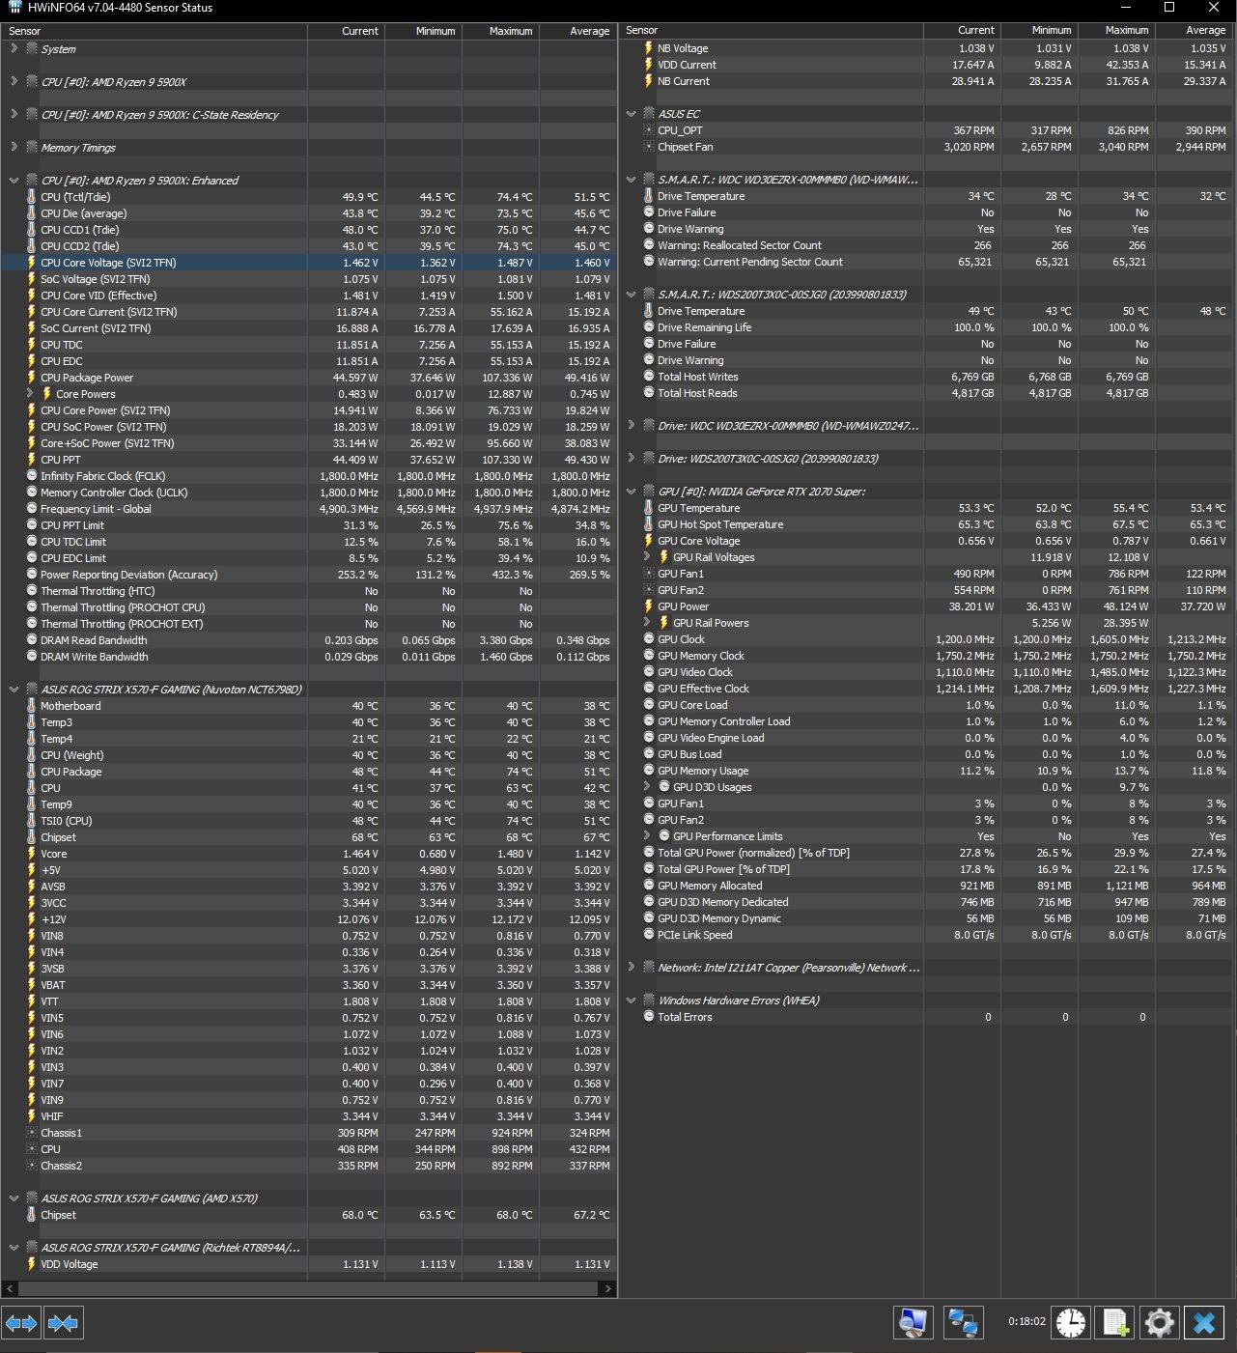Select the CPU Core Voltage (SVI2 TFN) row

coord(309,263)
